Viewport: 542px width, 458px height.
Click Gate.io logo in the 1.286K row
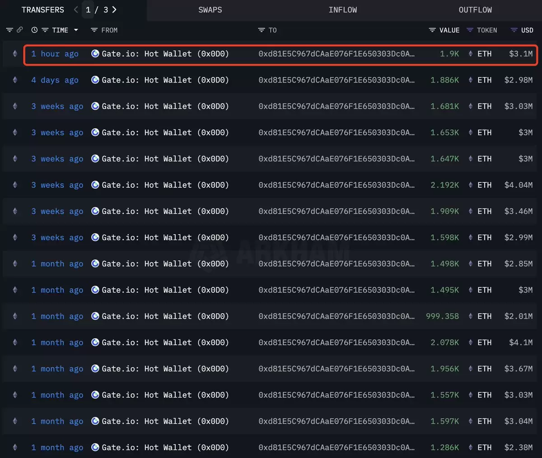[x=95, y=448]
